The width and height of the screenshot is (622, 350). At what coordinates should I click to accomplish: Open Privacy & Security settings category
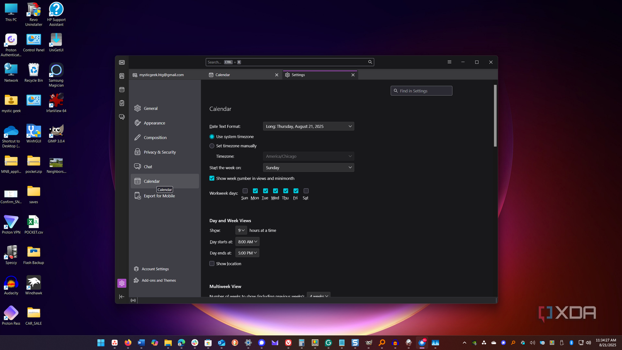coord(165,152)
